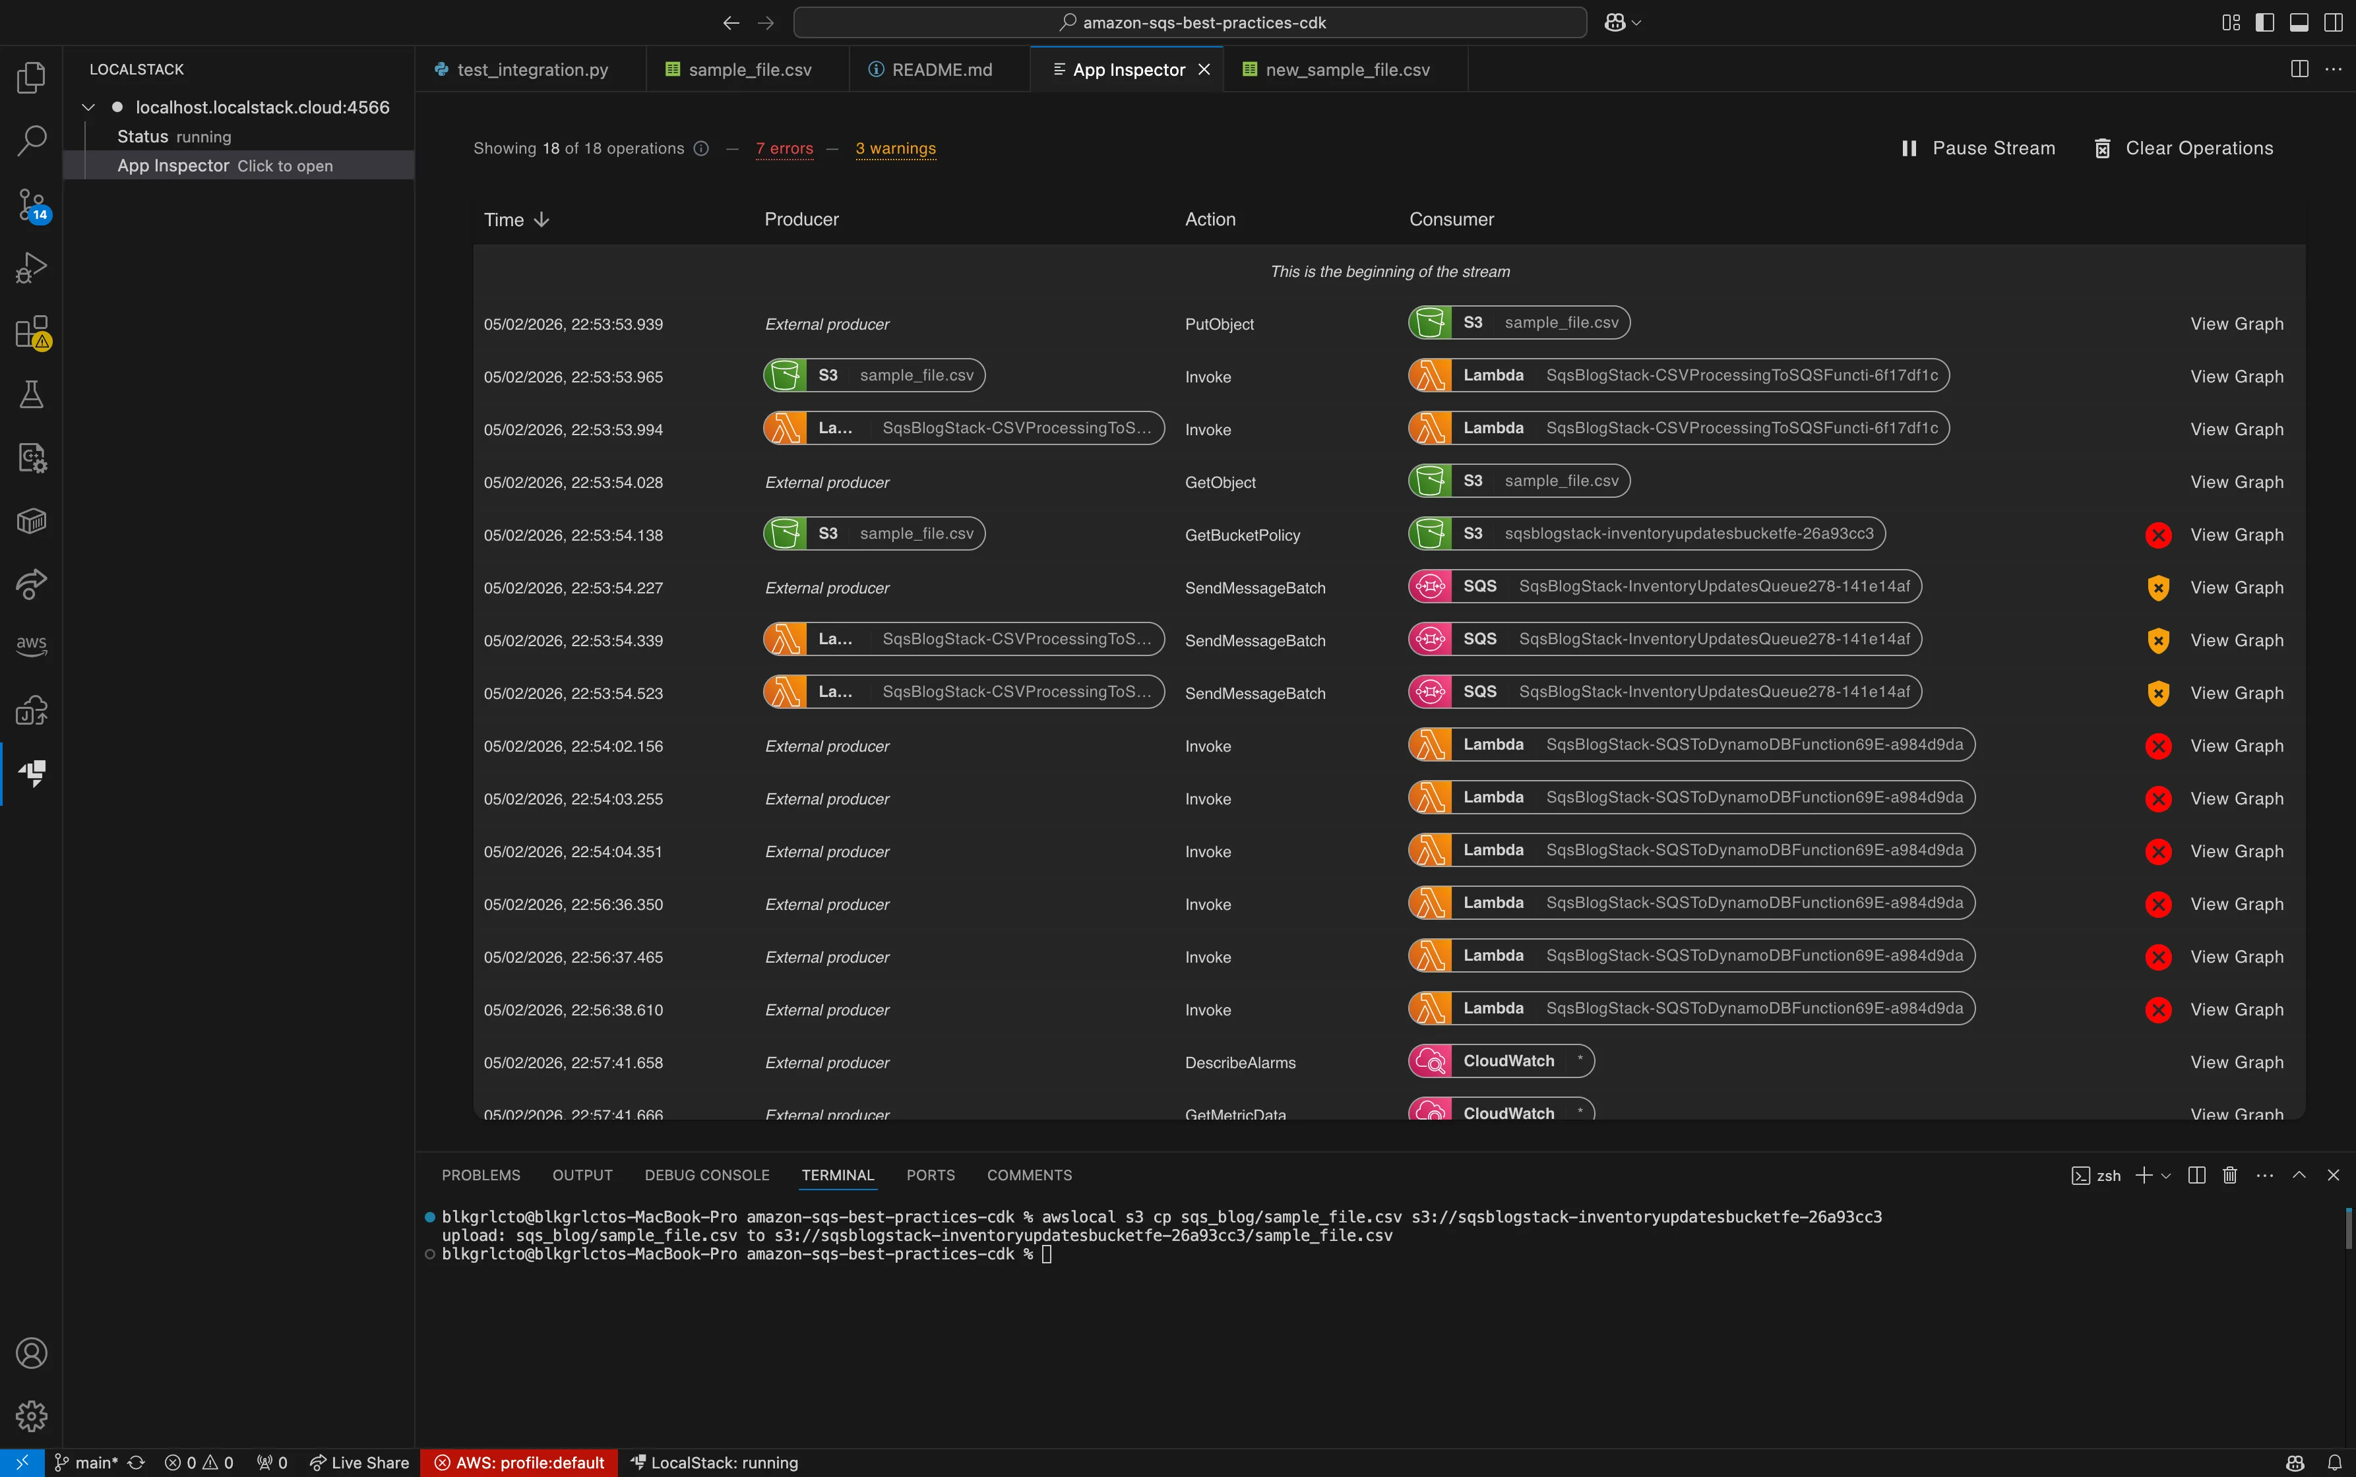
Task: Click error icon on 22:54:02.156 row
Action: click(x=2159, y=746)
